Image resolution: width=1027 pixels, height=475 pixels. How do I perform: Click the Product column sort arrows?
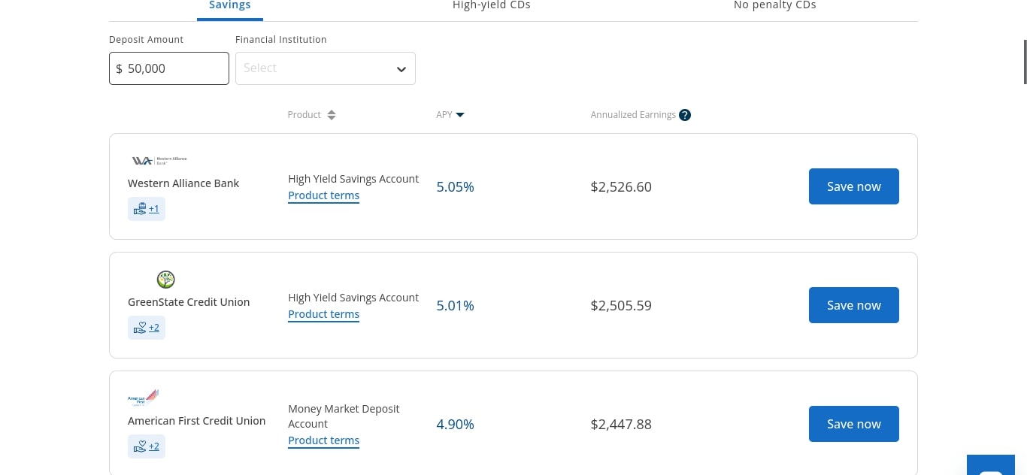pyautogui.click(x=332, y=115)
